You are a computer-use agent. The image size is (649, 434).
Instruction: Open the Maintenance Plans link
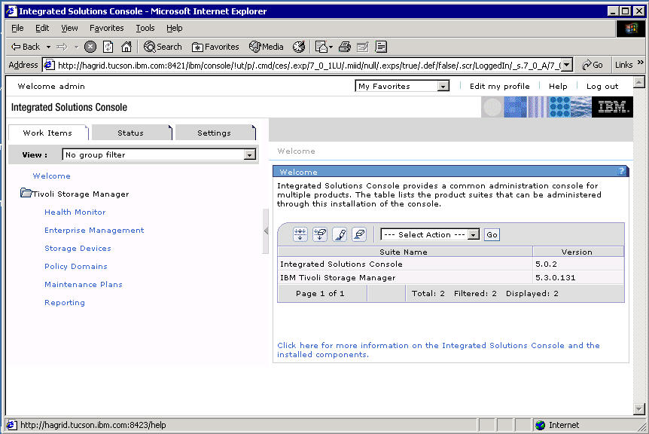point(83,285)
